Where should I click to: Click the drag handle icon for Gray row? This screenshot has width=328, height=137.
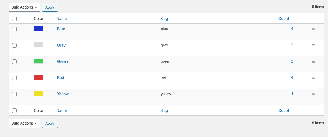313,45
